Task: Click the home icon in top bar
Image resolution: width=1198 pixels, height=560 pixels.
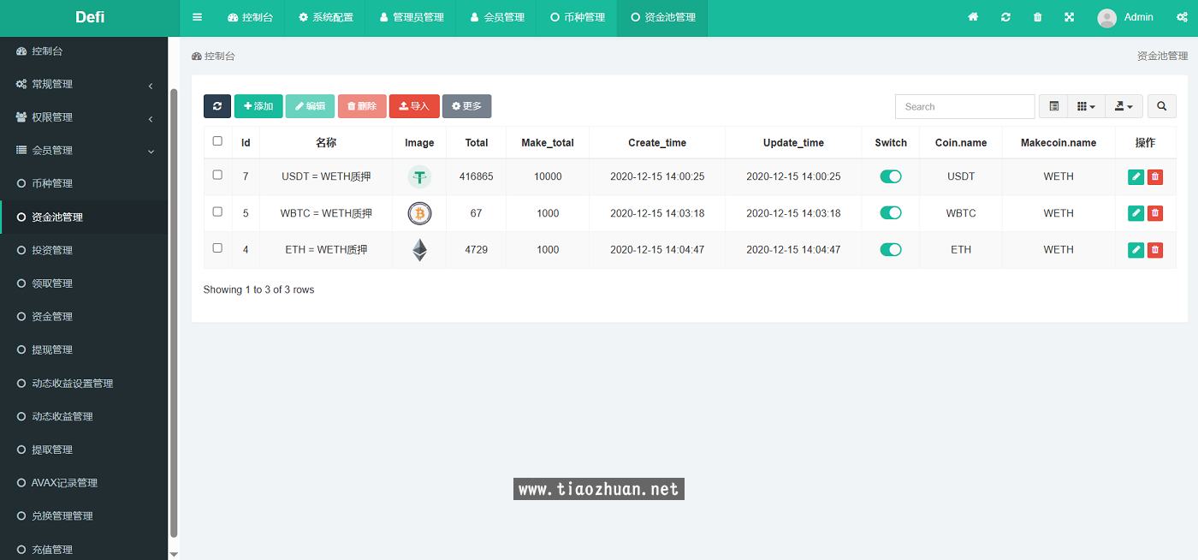Action: (973, 17)
